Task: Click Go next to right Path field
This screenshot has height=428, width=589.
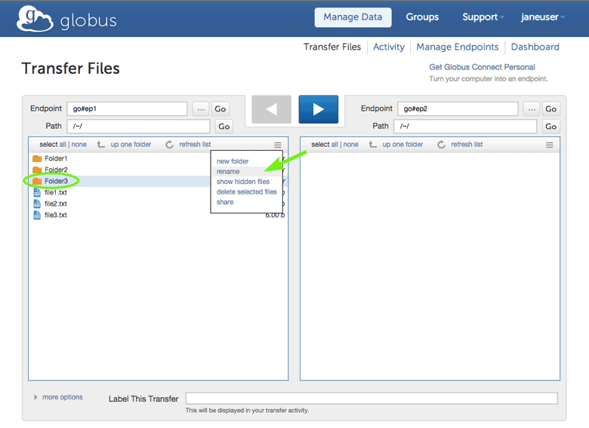Action: pyautogui.click(x=550, y=127)
